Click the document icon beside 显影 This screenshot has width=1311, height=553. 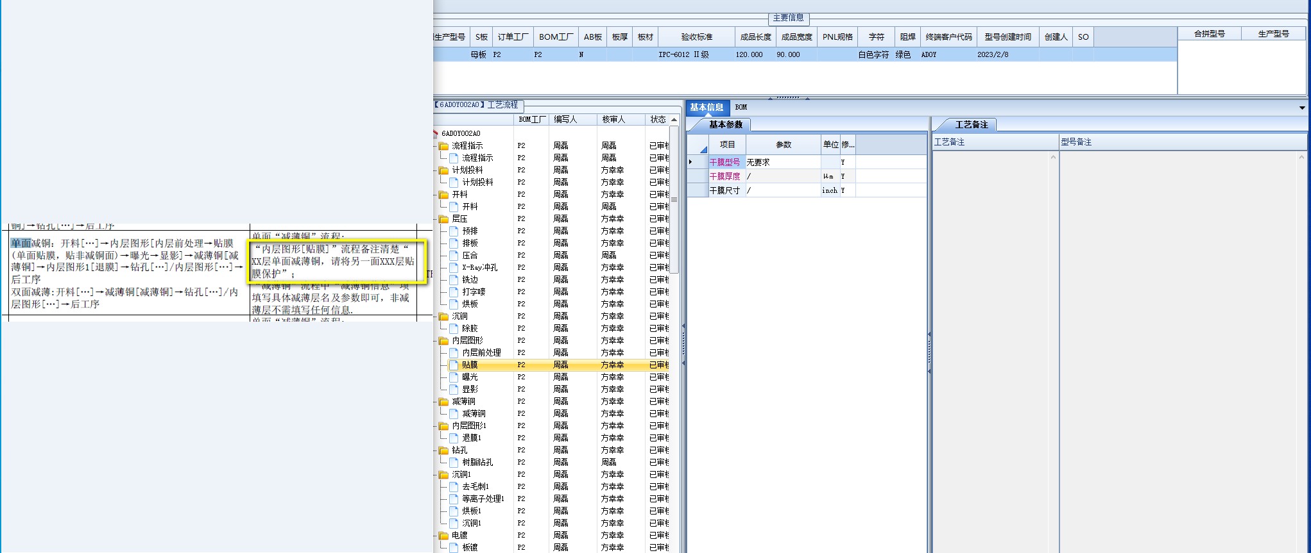pyautogui.click(x=454, y=390)
